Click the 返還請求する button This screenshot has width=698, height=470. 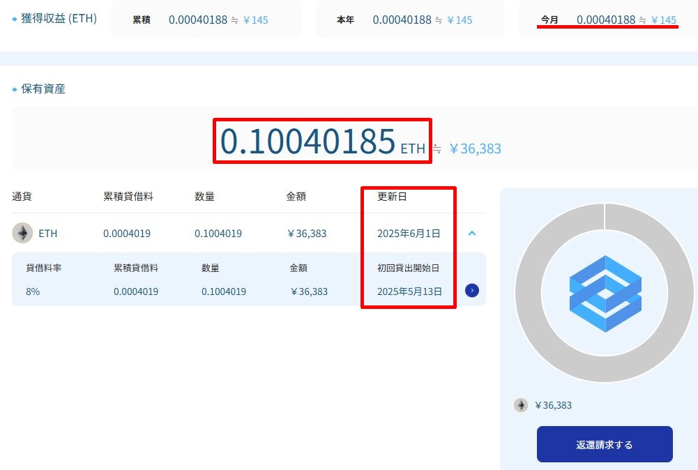pyautogui.click(x=605, y=444)
